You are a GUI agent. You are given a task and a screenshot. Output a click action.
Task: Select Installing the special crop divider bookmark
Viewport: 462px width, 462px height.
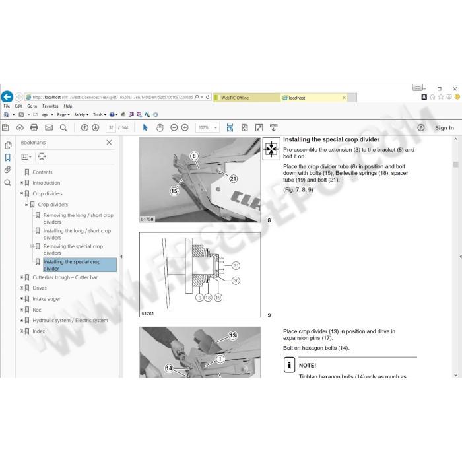click(80, 265)
